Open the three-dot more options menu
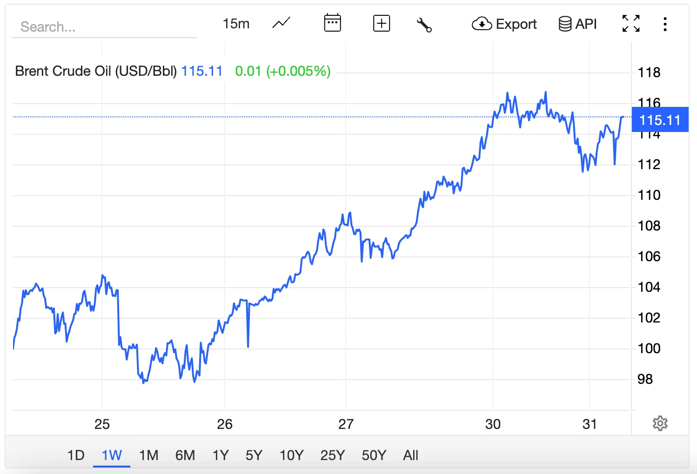This screenshot has width=697, height=474. [x=665, y=24]
